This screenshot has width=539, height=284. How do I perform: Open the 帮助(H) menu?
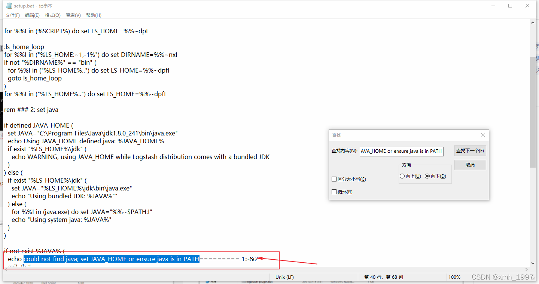click(x=92, y=15)
